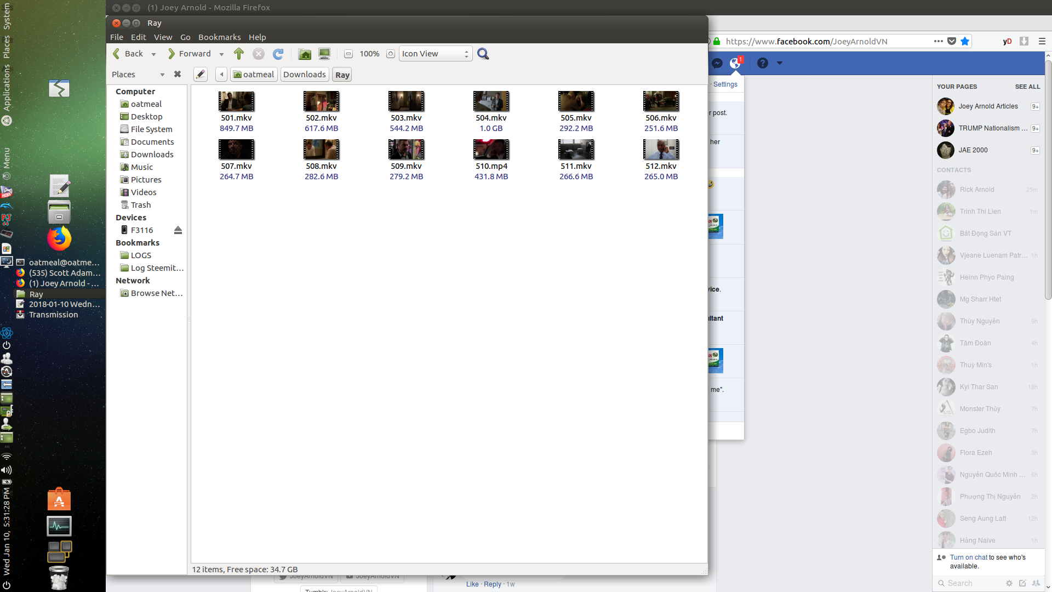Click the download arrow icon in Firefox

pos(1024,41)
